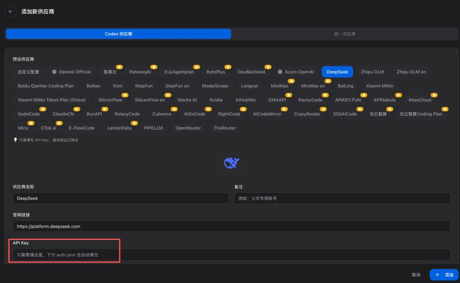This screenshot has height=283, width=460.
Task: Pick MiniMax en preset
Action: (x=313, y=86)
